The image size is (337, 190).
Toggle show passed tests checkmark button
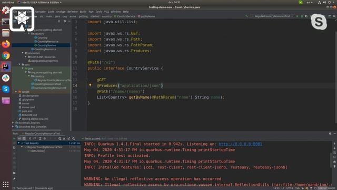coord(19,138)
